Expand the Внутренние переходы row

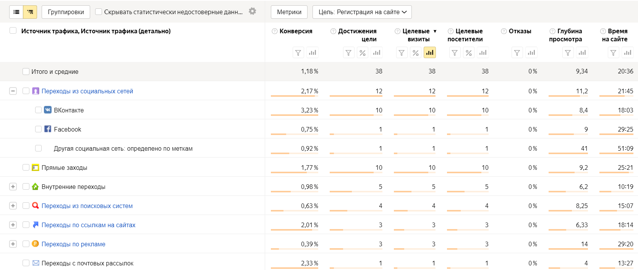[13, 187]
